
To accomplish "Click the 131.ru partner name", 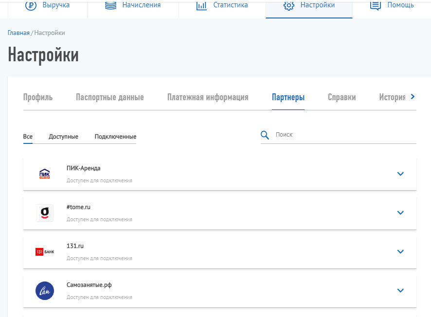I will [75, 246].
